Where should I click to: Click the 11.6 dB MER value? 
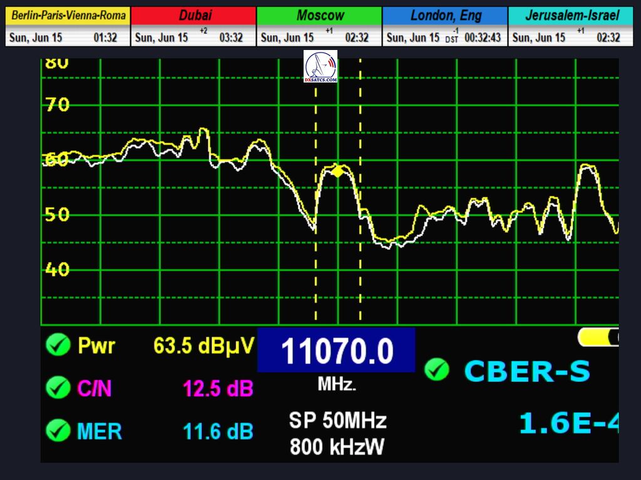[218, 431]
